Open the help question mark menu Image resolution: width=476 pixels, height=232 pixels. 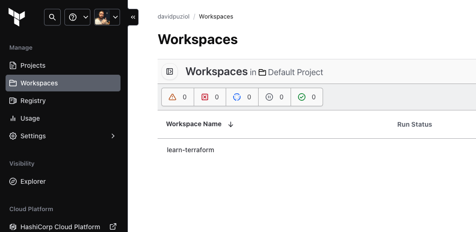coord(77,17)
